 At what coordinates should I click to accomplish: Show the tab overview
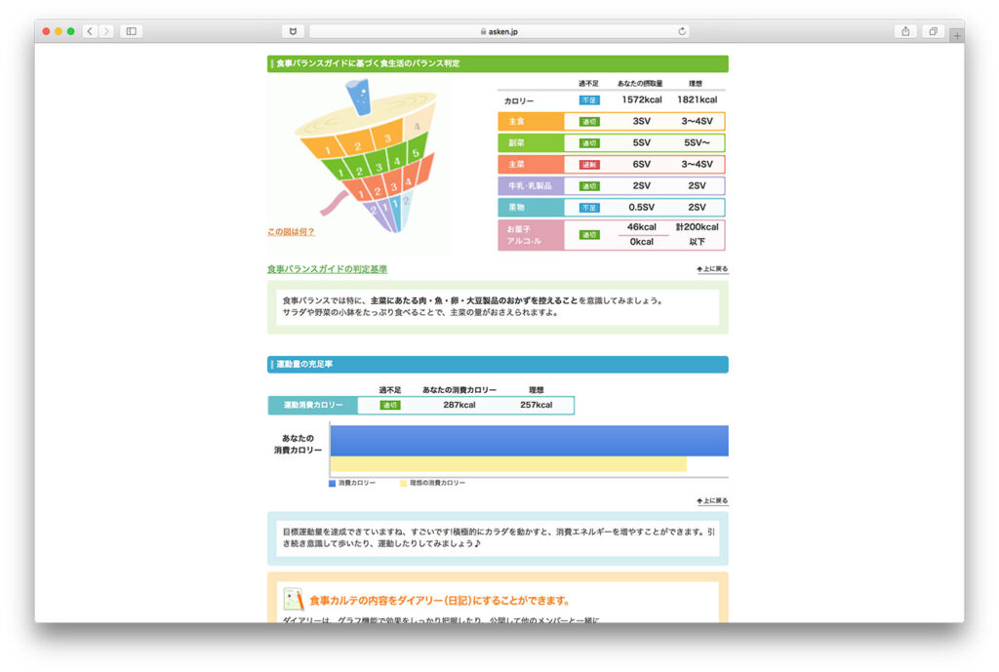[x=933, y=31]
